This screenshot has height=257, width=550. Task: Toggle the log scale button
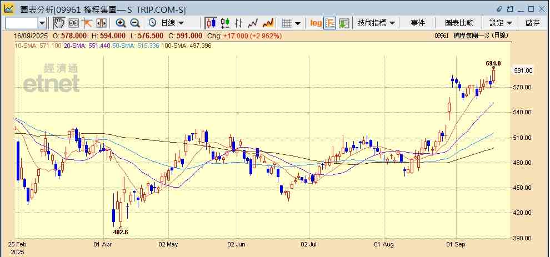(316, 23)
